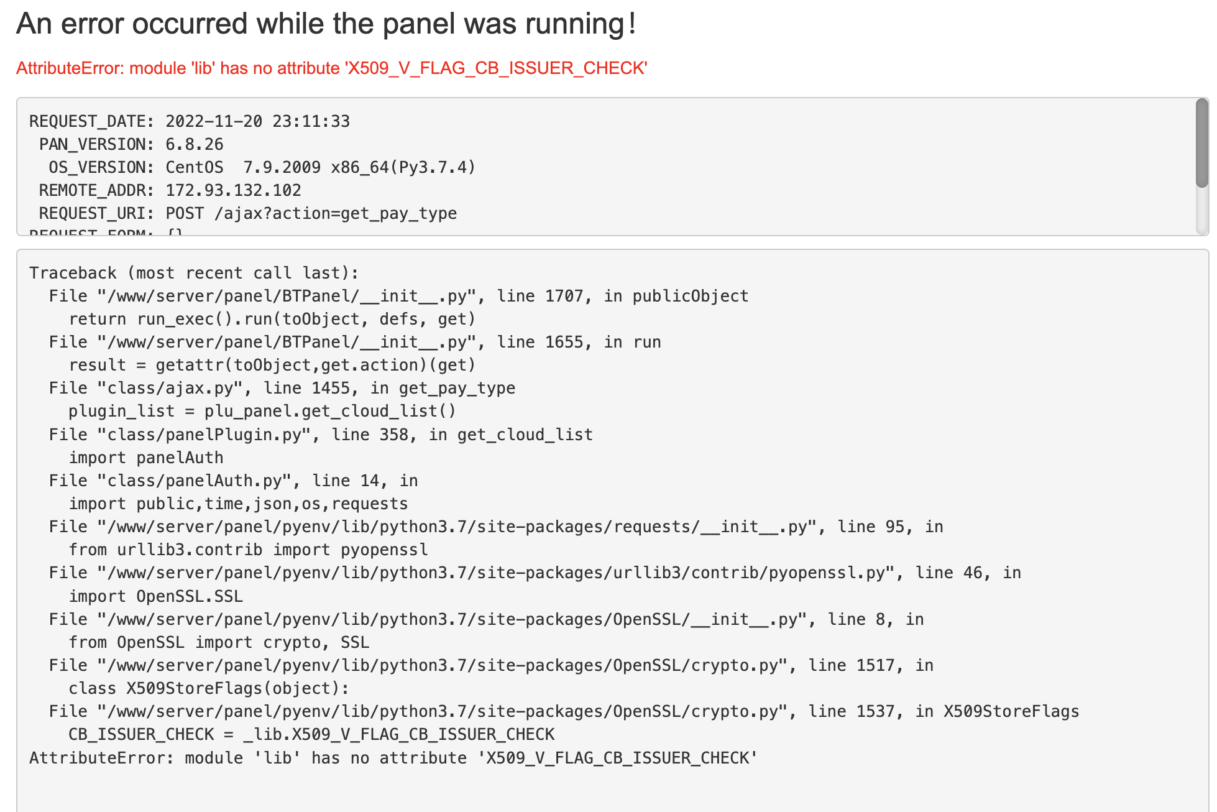Click the REMOTE_ADDR IP address 172.93.132.102
1217x812 pixels.
point(233,190)
